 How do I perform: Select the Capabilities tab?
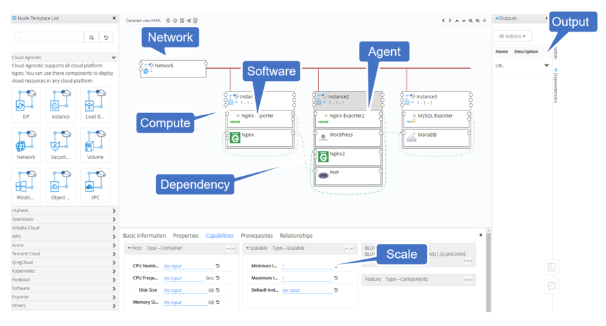220,236
